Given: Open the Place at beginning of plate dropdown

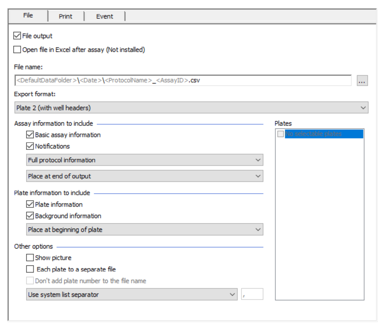Looking at the screenshot, I should (257, 229).
